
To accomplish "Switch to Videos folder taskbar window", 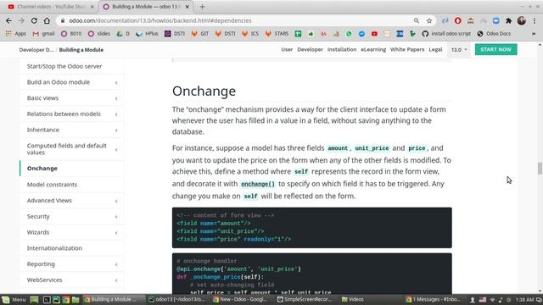I will [353, 299].
